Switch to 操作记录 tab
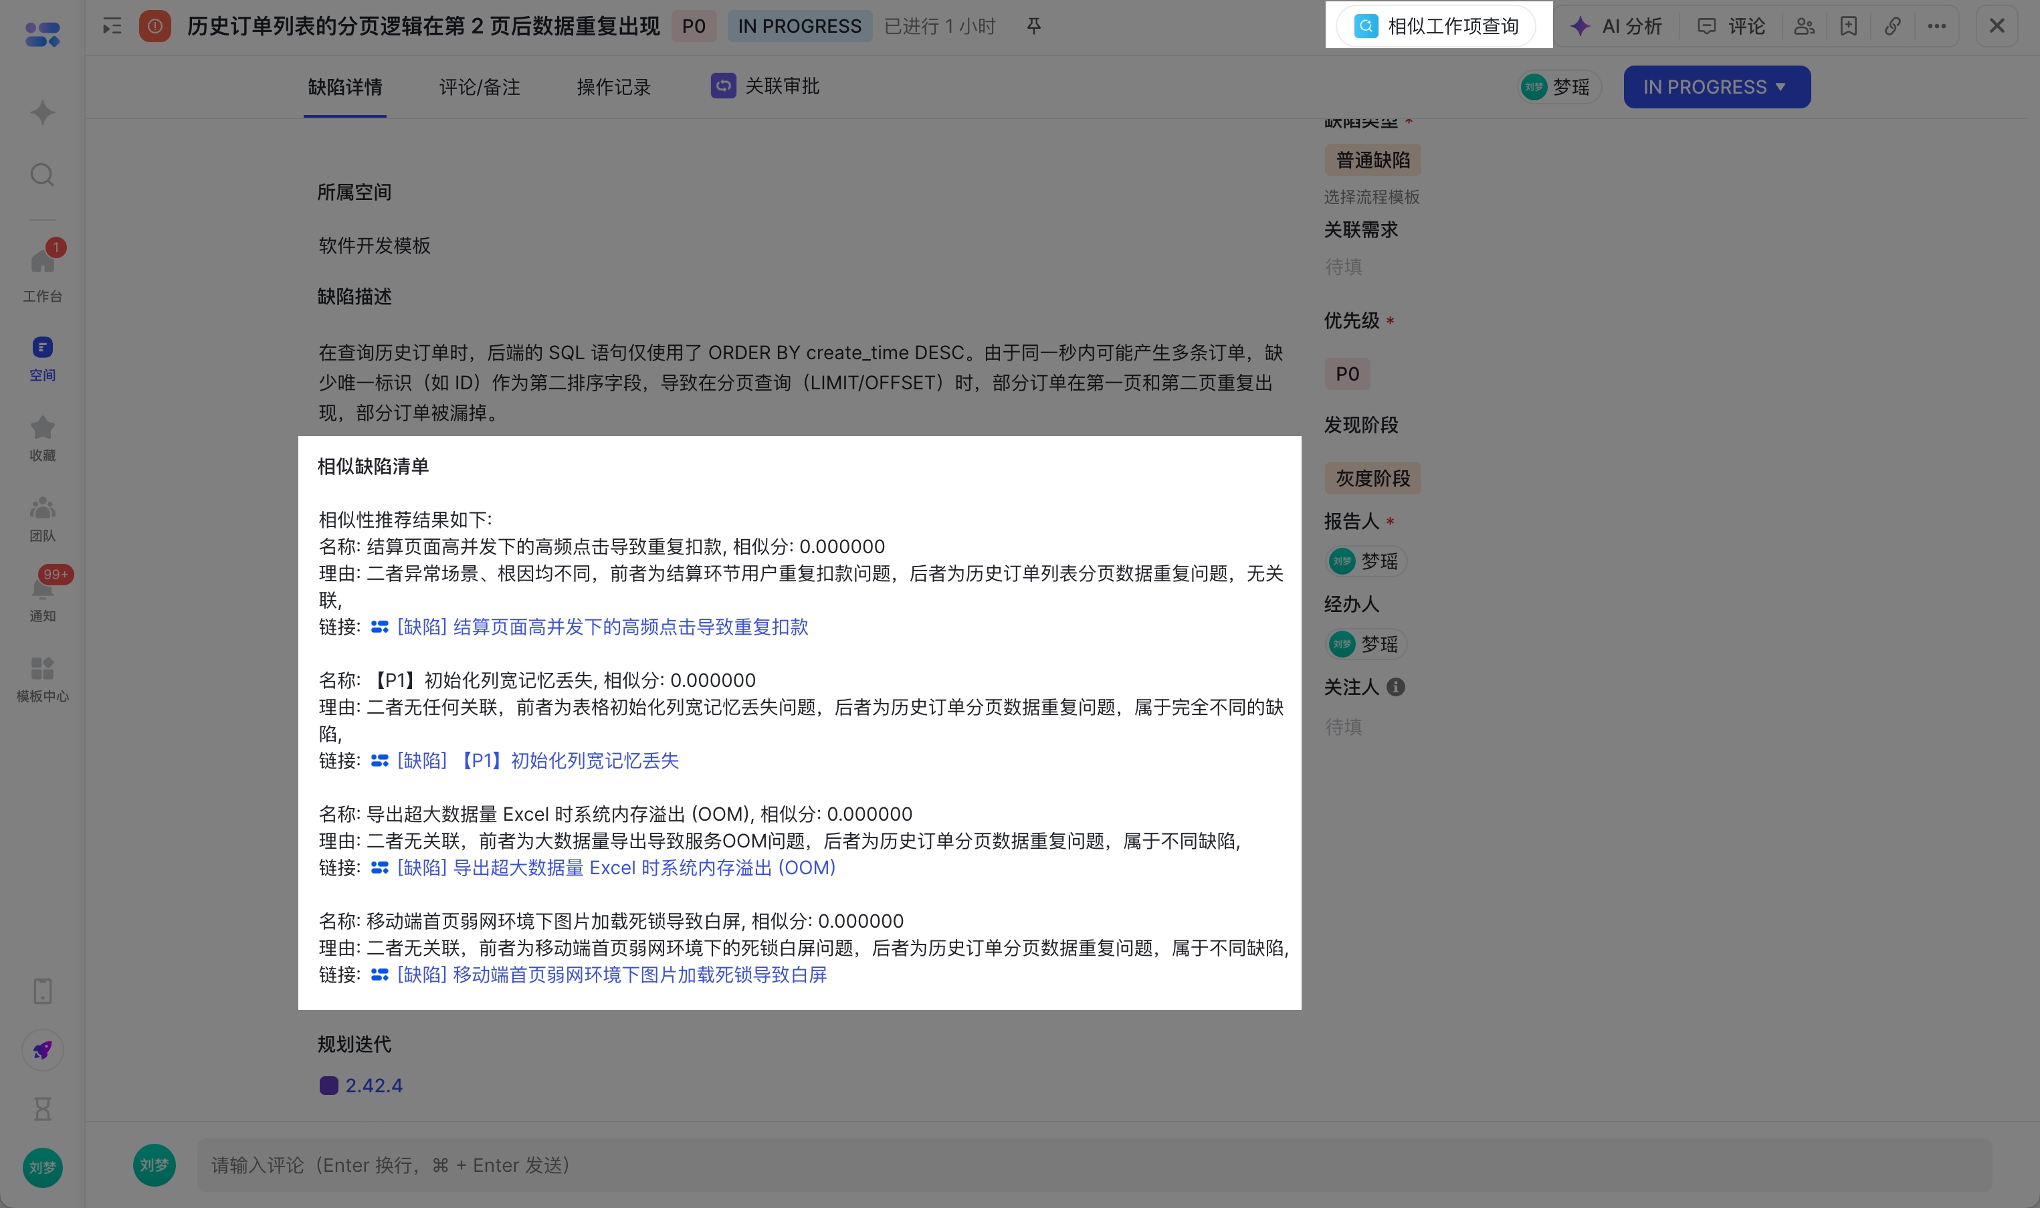Image resolution: width=2040 pixels, height=1208 pixels. click(x=613, y=87)
